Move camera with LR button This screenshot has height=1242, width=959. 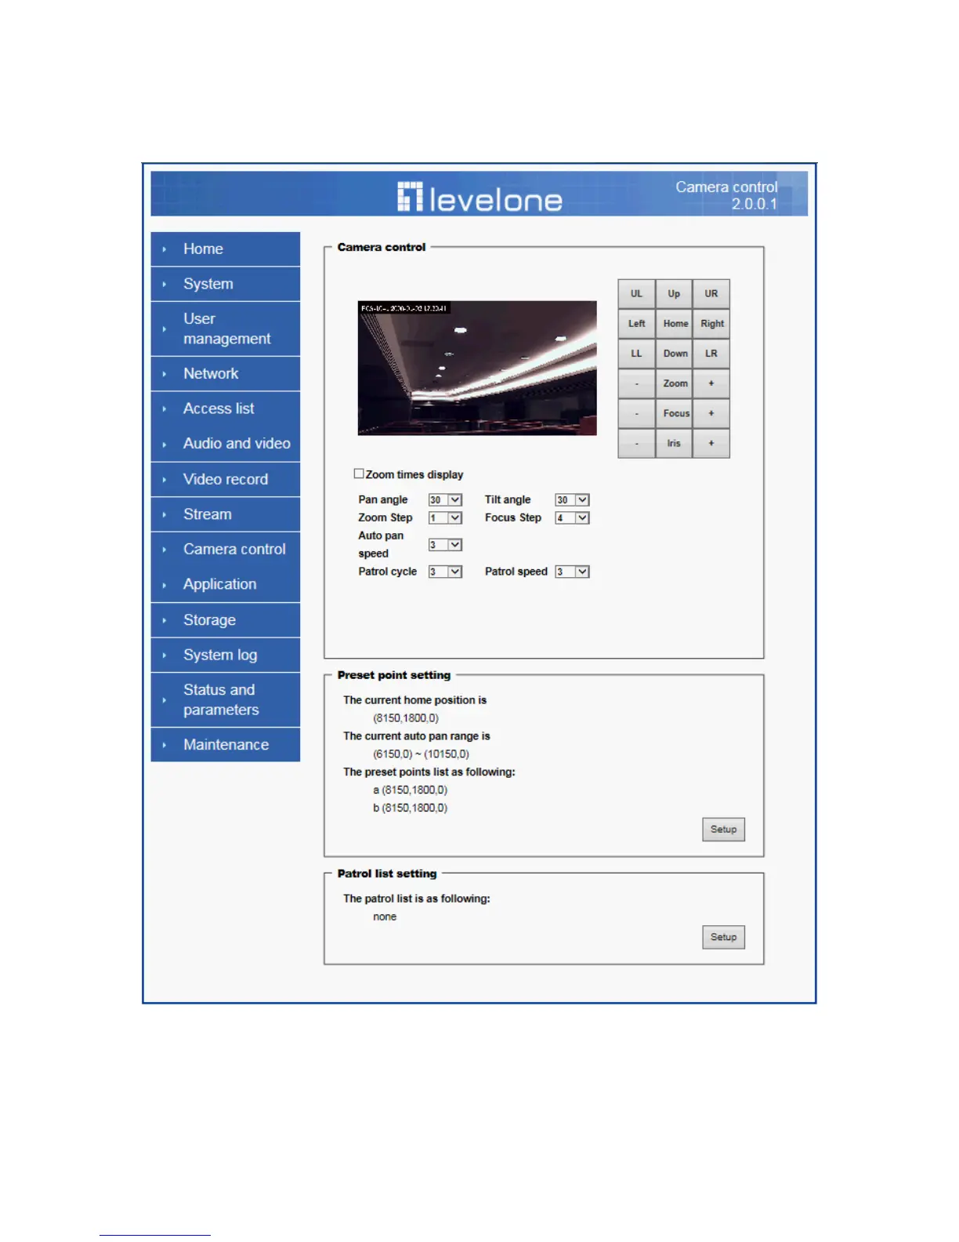coord(711,354)
